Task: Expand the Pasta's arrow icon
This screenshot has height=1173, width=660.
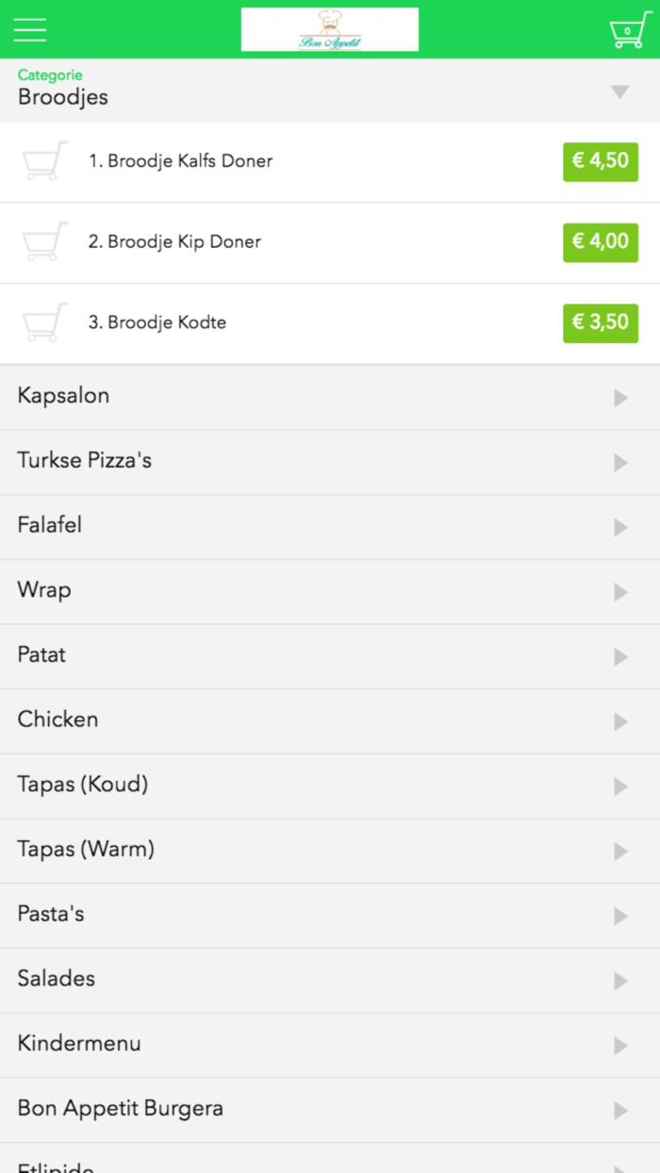Action: pyautogui.click(x=620, y=917)
